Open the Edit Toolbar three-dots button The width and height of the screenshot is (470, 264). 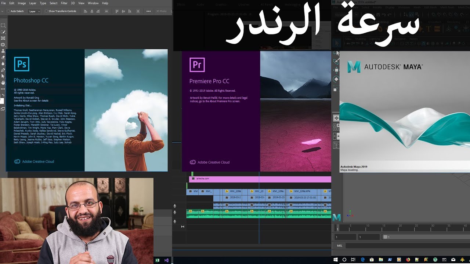point(3,89)
